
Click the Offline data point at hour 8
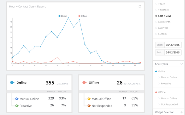pos(57,57)
